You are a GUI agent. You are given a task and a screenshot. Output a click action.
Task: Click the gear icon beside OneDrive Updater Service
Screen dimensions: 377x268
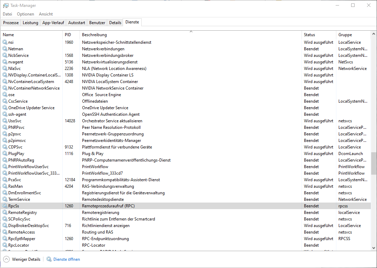point(5,108)
